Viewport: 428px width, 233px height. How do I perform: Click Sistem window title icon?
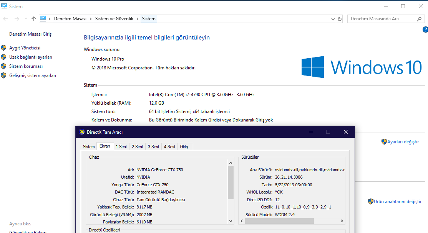click(x=4, y=6)
